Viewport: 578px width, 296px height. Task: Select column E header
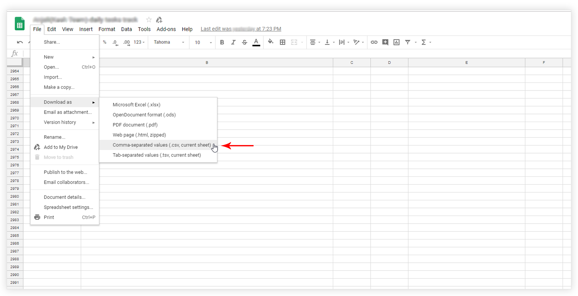[466, 63]
